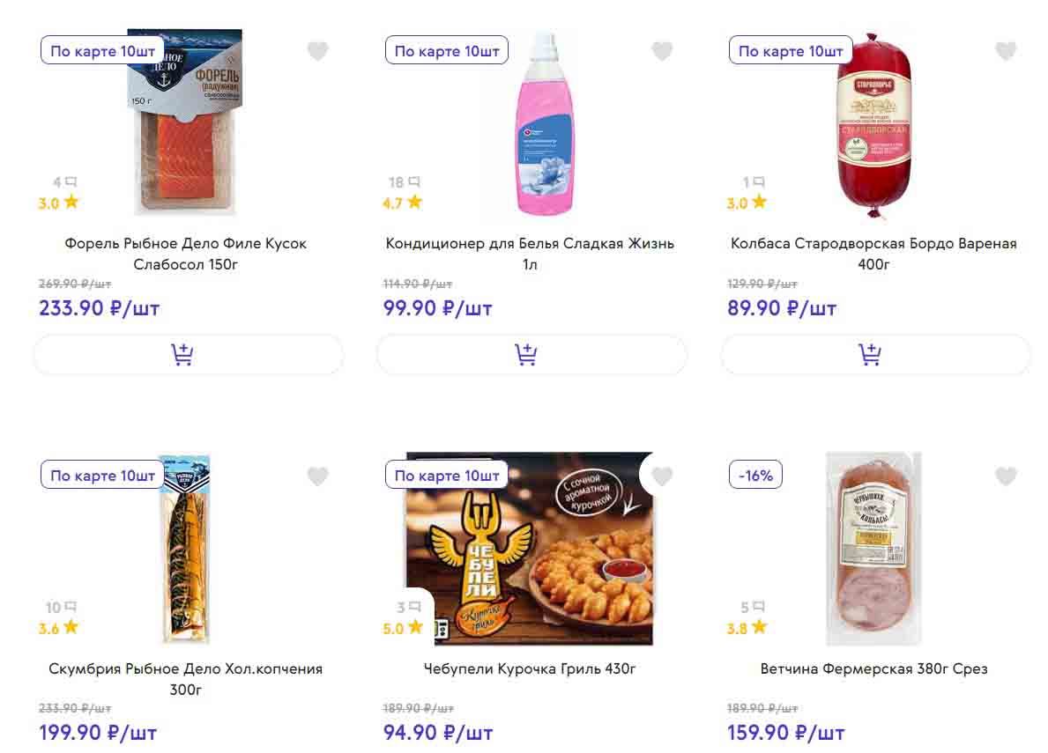The height and width of the screenshot is (753, 1048).
Task: Click heart icon on Чебупели product
Action: click(662, 476)
